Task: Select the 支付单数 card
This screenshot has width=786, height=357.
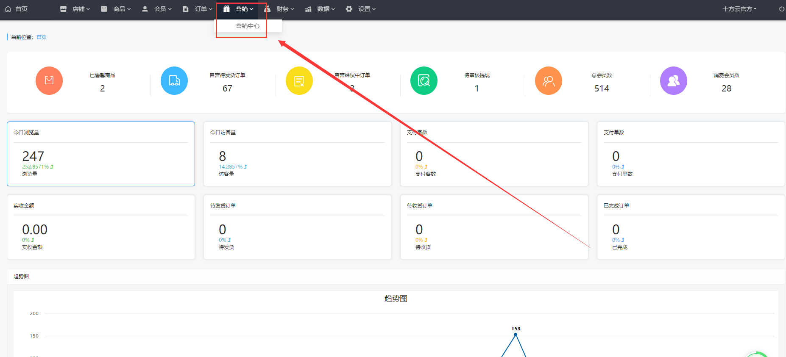Action: [x=691, y=154]
